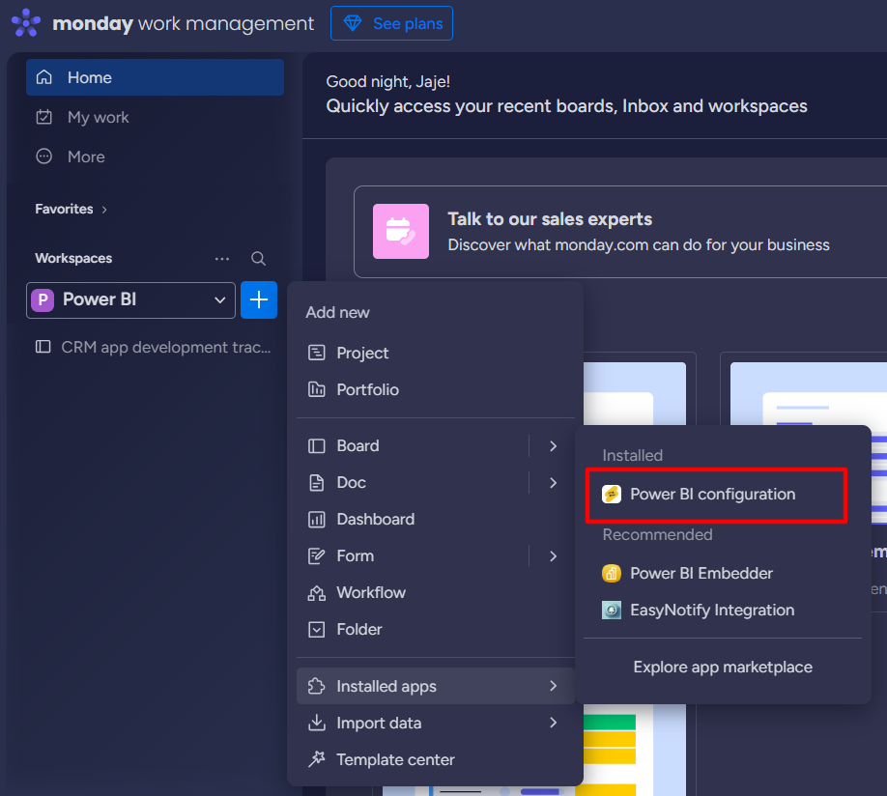
Task: Expand the Board submenu arrow
Action: [554, 445]
